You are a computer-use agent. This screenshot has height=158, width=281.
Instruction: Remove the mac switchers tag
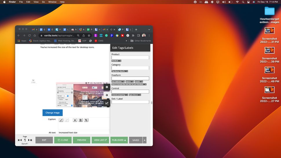(124, 82)
